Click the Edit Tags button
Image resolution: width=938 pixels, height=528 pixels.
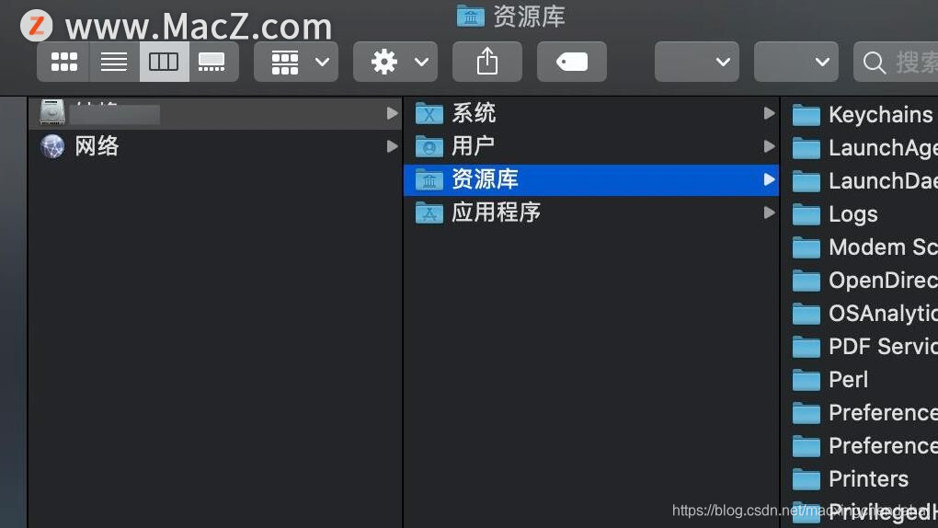[572, 62]
